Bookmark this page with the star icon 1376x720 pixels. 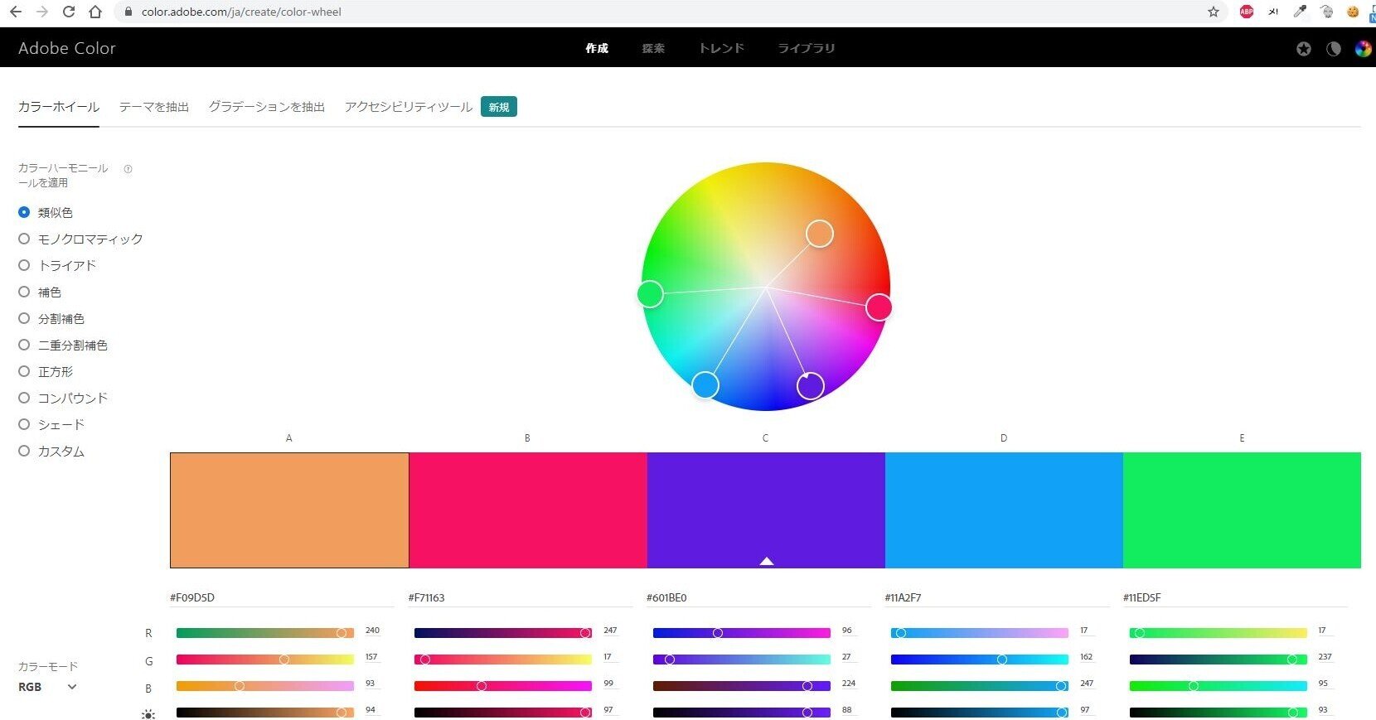click(1214, 12)
